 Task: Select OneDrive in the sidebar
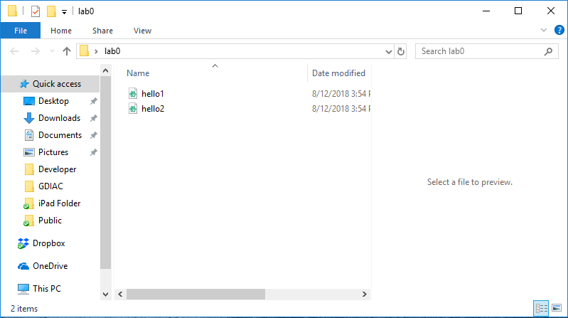(x=50, y=266)
